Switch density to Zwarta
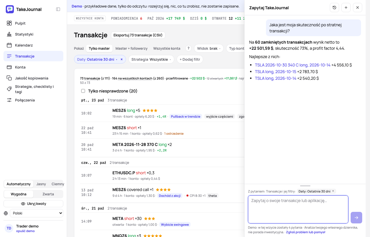The width and height of the screenshot is (370, 237). click(x=48, y=194)
